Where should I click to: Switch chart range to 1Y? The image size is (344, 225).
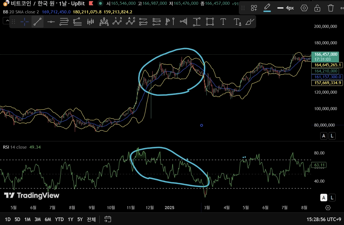(70, 219)
